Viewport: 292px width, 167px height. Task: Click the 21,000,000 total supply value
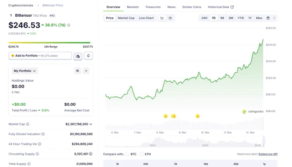[x=84, y=164]
